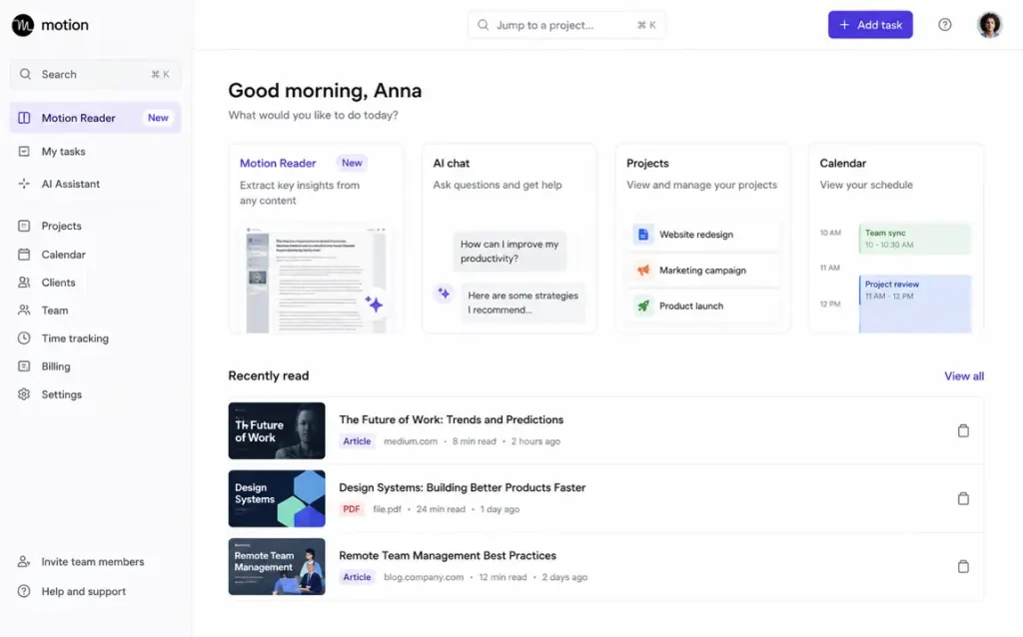Click the Invite team members person icon
The height and width of the screenshot is (637, 1023).
(24, 561)
